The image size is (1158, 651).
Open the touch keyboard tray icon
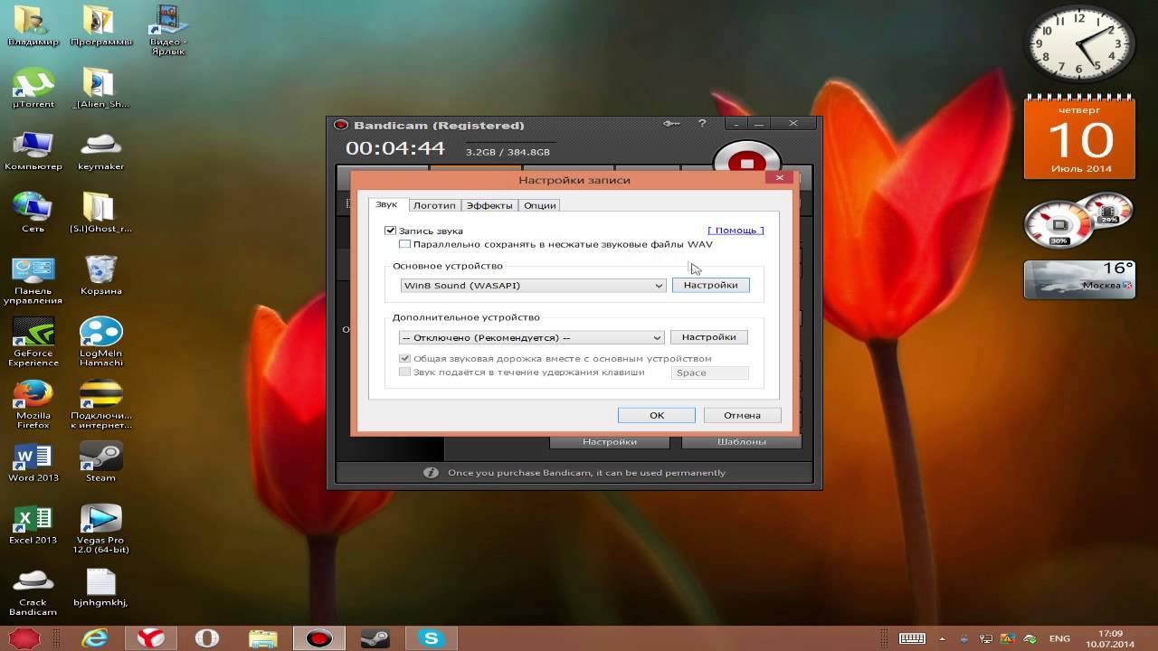point(912,638)
